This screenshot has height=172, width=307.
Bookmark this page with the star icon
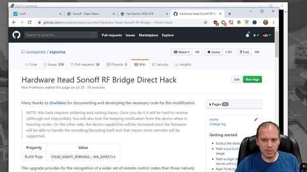point(205,22)
